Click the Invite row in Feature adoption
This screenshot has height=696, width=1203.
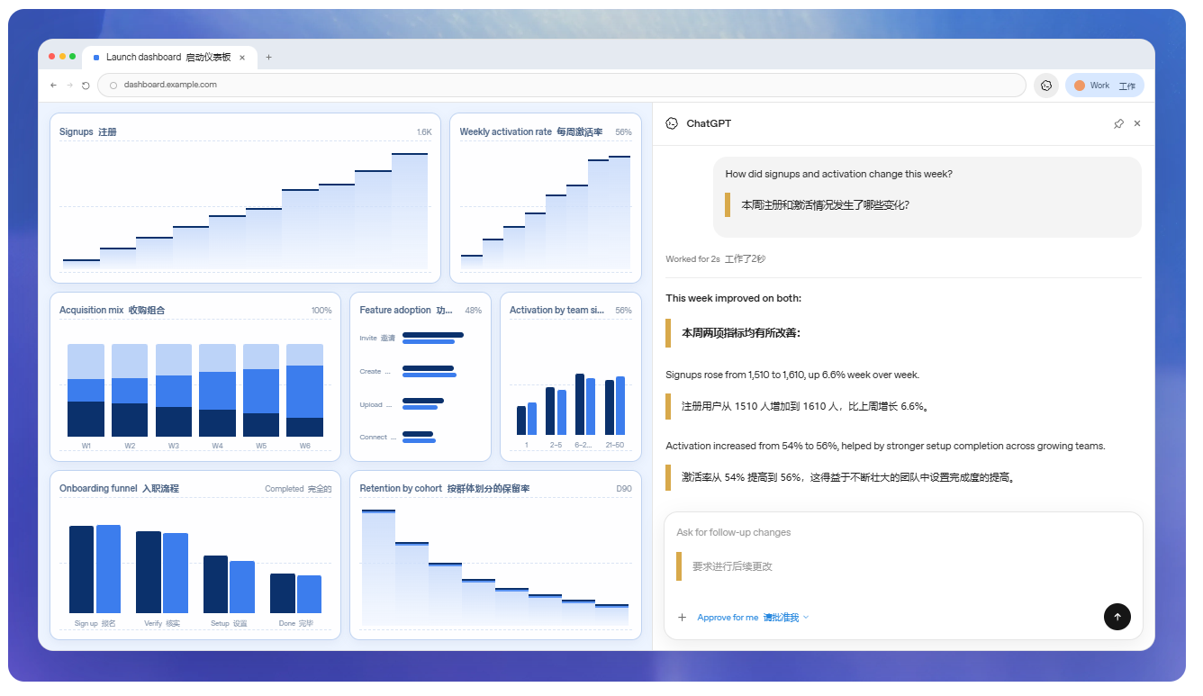pos(412,339)
